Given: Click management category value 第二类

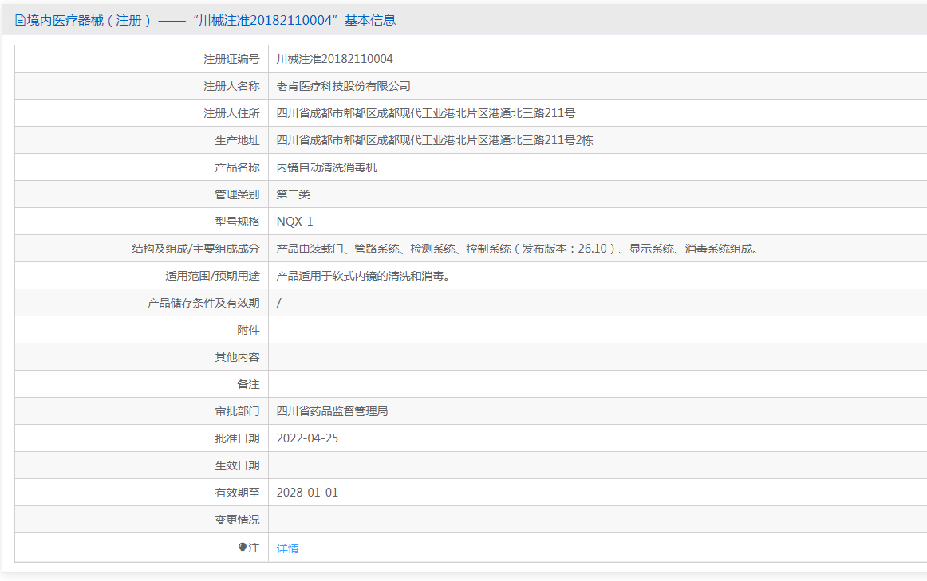Looking at the screenshot, I should [293, 194].
